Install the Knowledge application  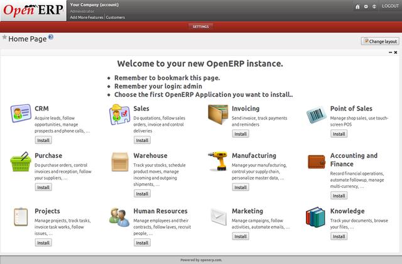(339, 236)
